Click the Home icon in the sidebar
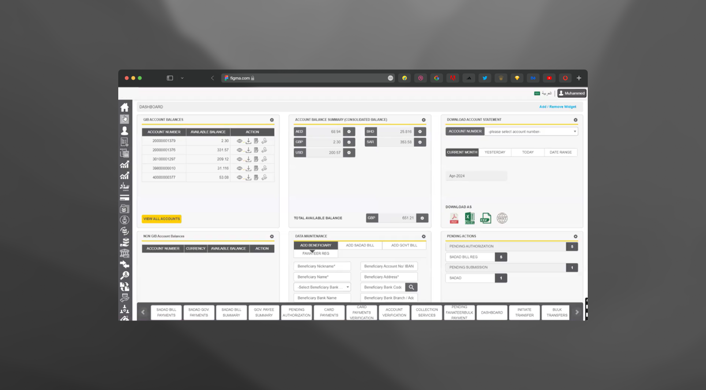The width and height of the screenshot is (706, 390). click(124, 107)
